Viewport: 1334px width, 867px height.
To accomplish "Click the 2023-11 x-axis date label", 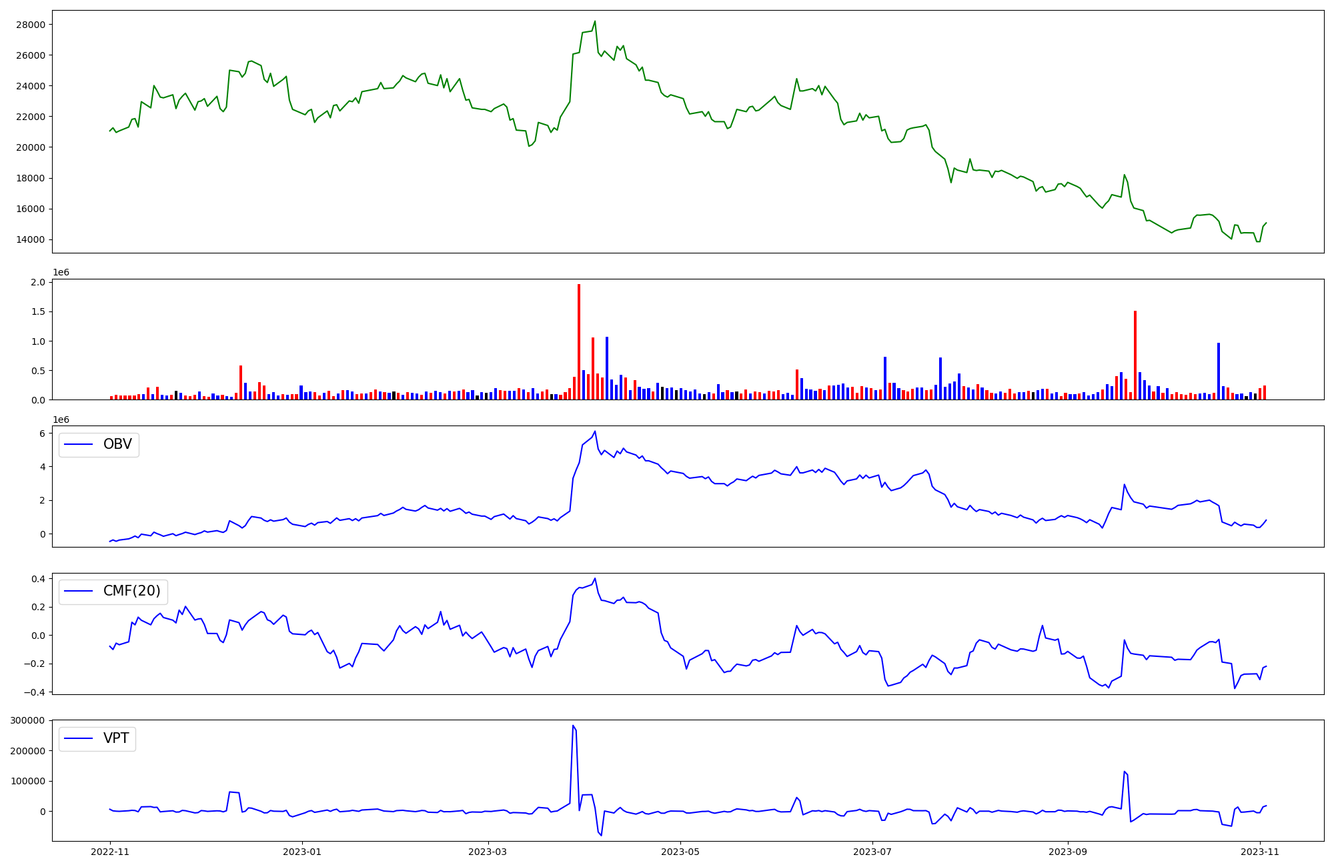I will click(1259, 852).
